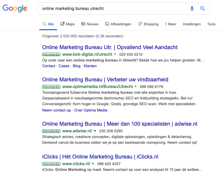Screen dimensions: 223x176
Task: Click the Meer three-dots icon
Action: click(166, 24)
